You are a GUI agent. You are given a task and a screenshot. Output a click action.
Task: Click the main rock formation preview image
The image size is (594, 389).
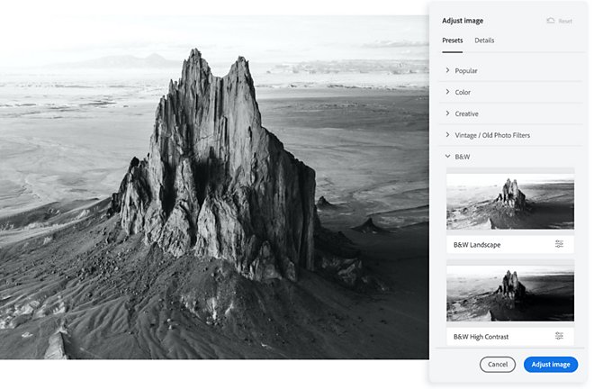click(x=214, y=187)
